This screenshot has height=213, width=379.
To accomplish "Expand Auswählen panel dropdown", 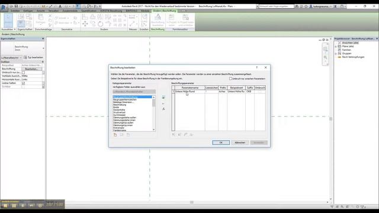I will click(15, 29).
